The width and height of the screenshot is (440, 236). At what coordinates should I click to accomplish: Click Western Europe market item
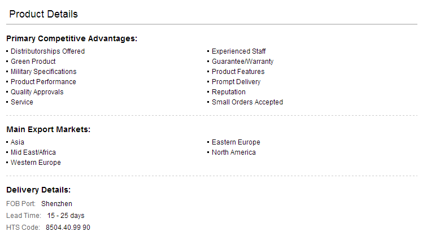36,163
